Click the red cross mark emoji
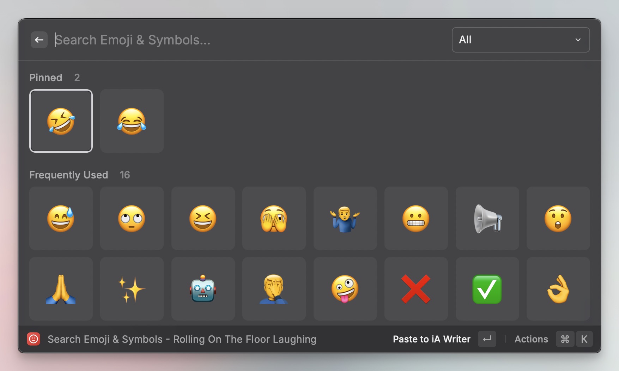619x371 pixels. pos(416,289)
